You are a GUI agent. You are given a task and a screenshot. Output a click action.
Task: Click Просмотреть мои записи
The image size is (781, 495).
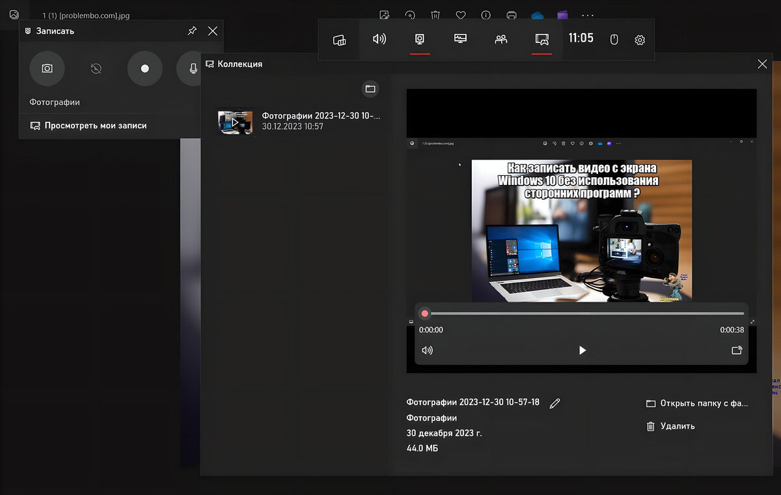[89, 126]
